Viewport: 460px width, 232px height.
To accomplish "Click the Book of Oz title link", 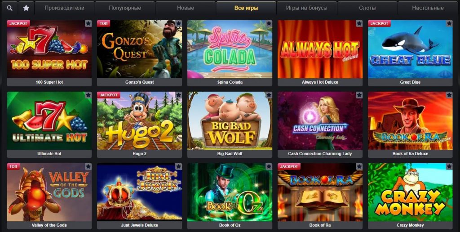I will click(x=230, y=225).
